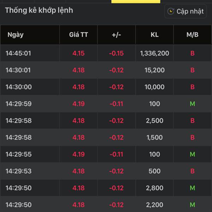Click green M marker at 14:29:59
This screenshot has height=212, width=212.
193,104
